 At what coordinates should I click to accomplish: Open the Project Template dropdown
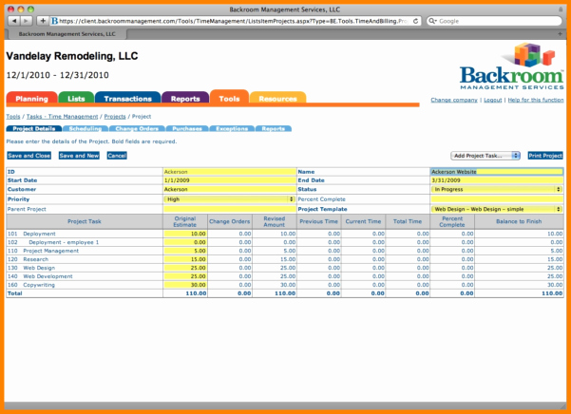pos(497,209)
